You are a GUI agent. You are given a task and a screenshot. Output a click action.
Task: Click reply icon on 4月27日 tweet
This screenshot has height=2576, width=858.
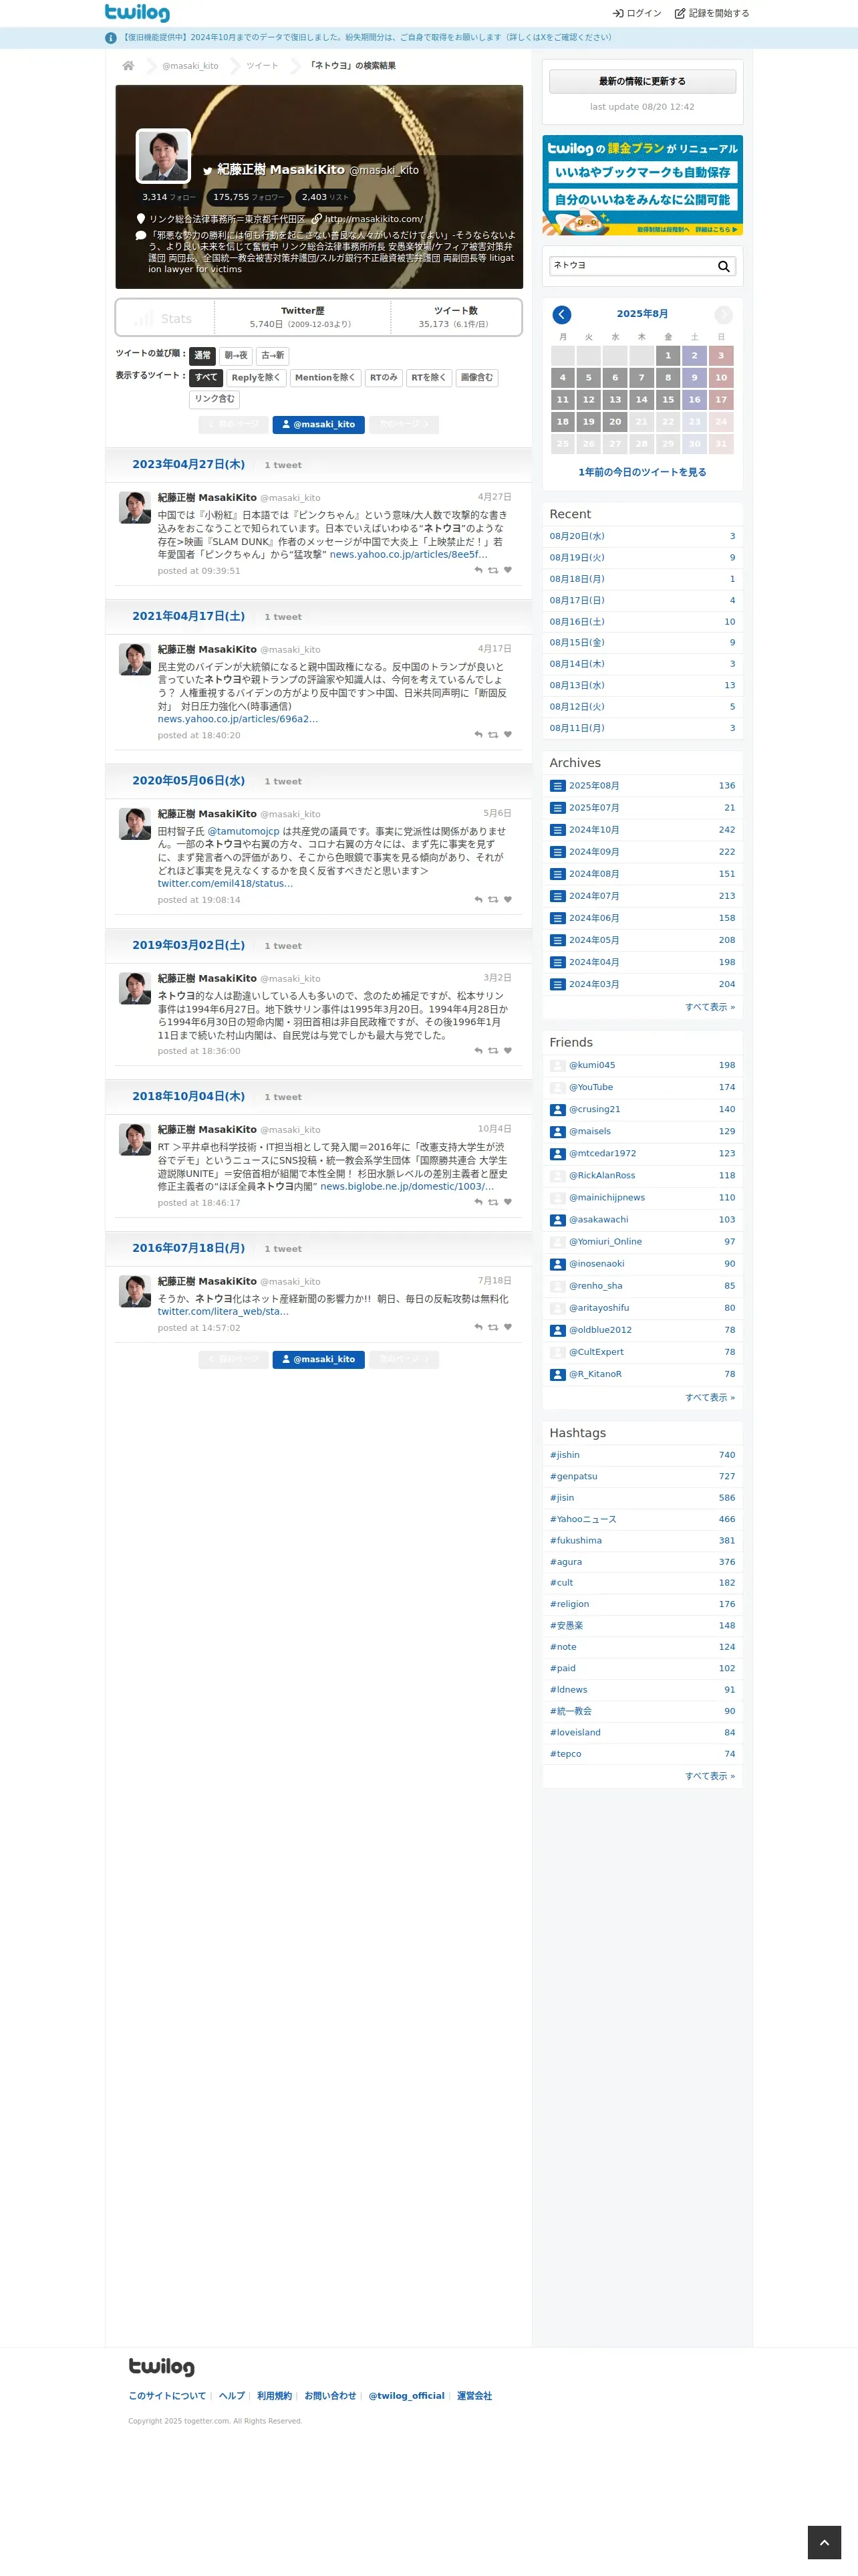point(478,570)
